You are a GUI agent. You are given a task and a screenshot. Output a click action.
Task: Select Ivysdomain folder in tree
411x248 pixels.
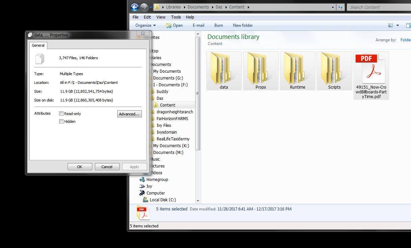tap(166, 132)
